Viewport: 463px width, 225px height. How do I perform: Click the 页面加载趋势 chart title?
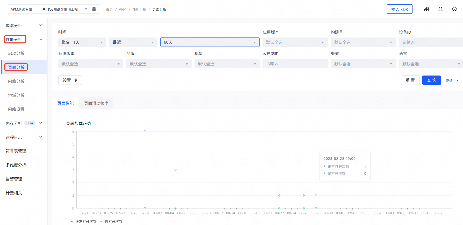[x=78, y=123]
